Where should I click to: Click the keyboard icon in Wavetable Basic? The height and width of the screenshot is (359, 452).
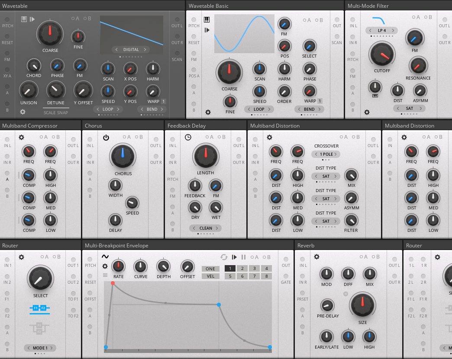tap(207, 19)
